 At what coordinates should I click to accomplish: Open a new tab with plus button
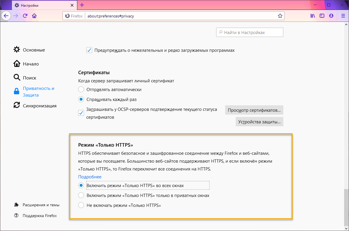pyautogui.click(x=82, y=5)
